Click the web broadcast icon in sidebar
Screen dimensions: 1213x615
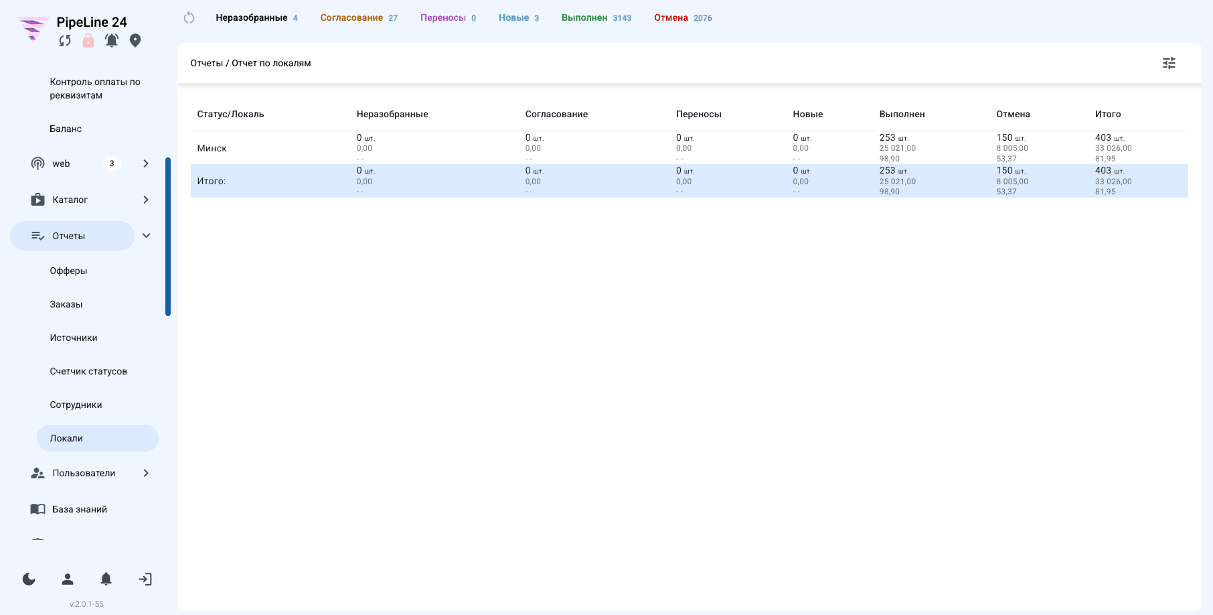pyautogui.click(x=38, y=163)
